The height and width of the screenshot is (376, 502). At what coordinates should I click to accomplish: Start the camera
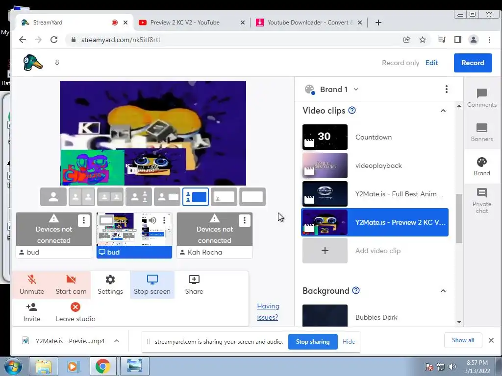click(71, 284)
